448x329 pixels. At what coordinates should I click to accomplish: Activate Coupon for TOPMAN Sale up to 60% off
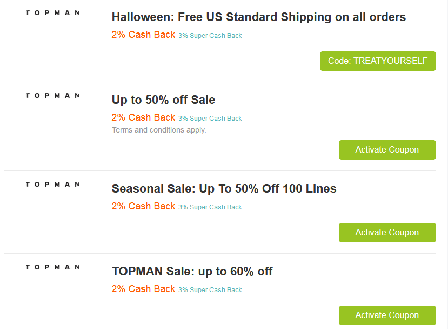point(387,315)
